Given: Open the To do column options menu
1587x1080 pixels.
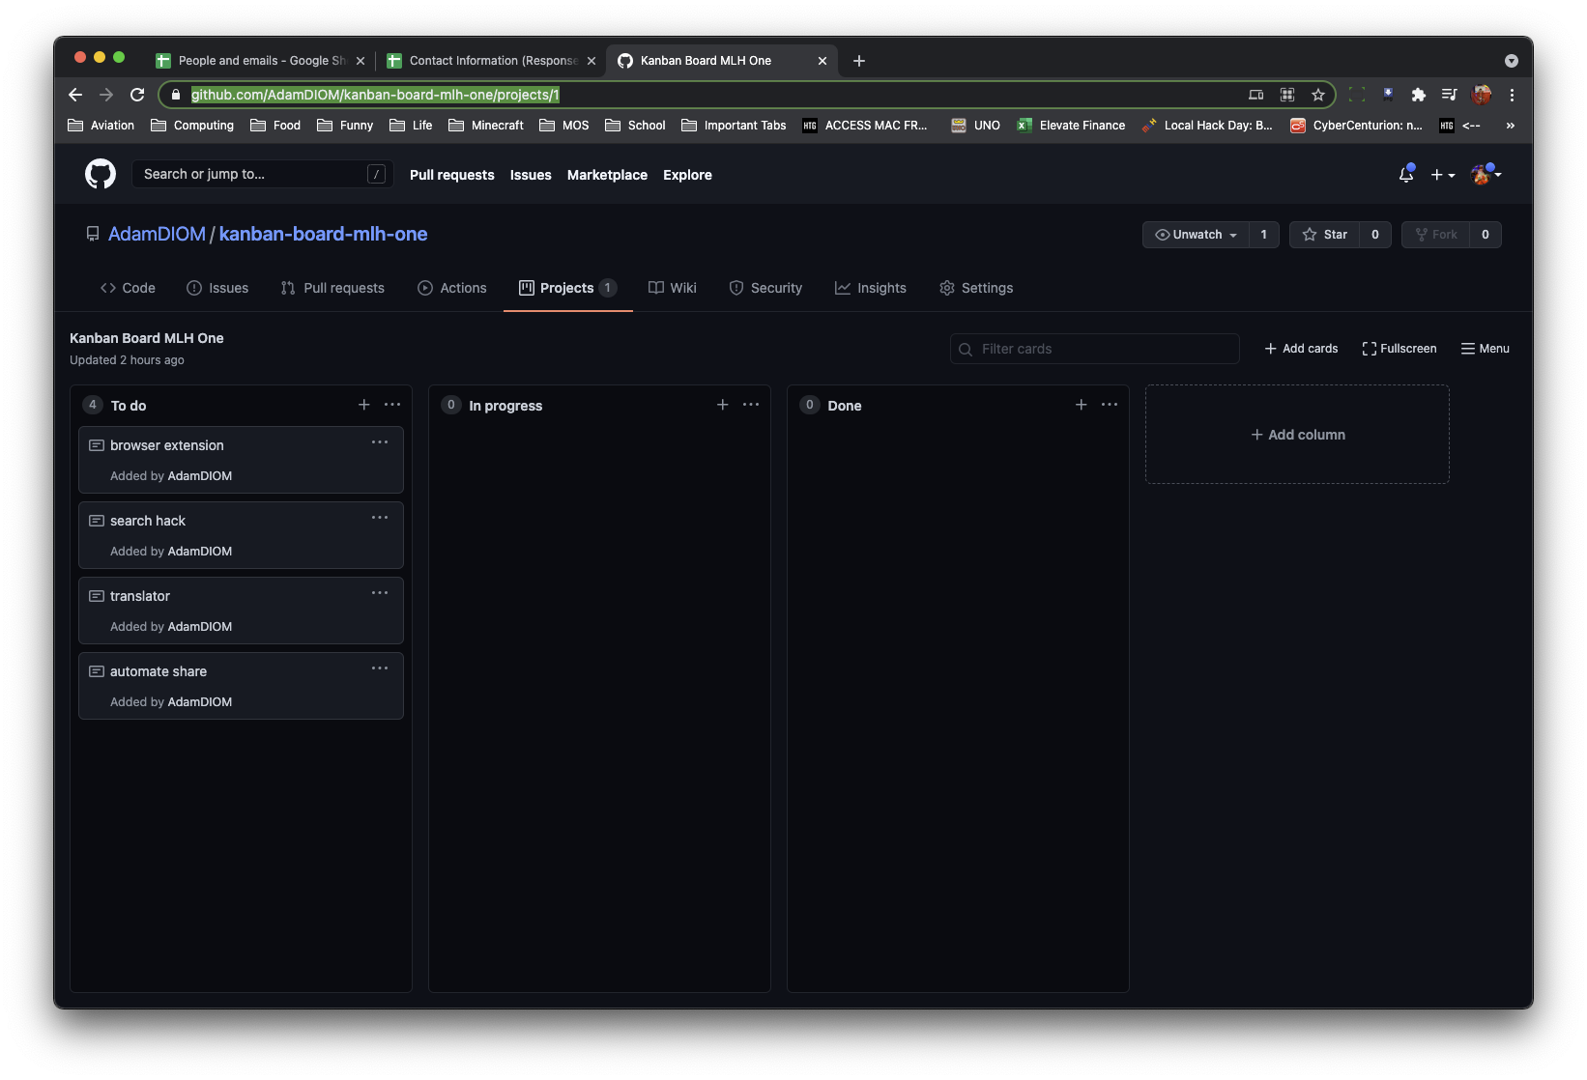Looking at the screenshot, I should [x=392, y=405].
